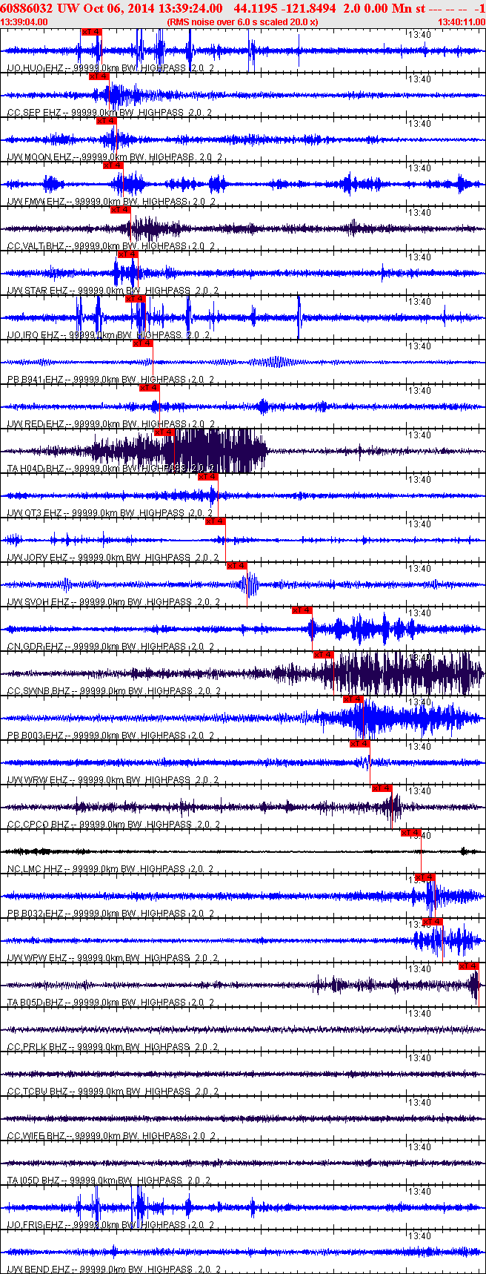Select the CC SWNB BHZ station label

point(113,690)
